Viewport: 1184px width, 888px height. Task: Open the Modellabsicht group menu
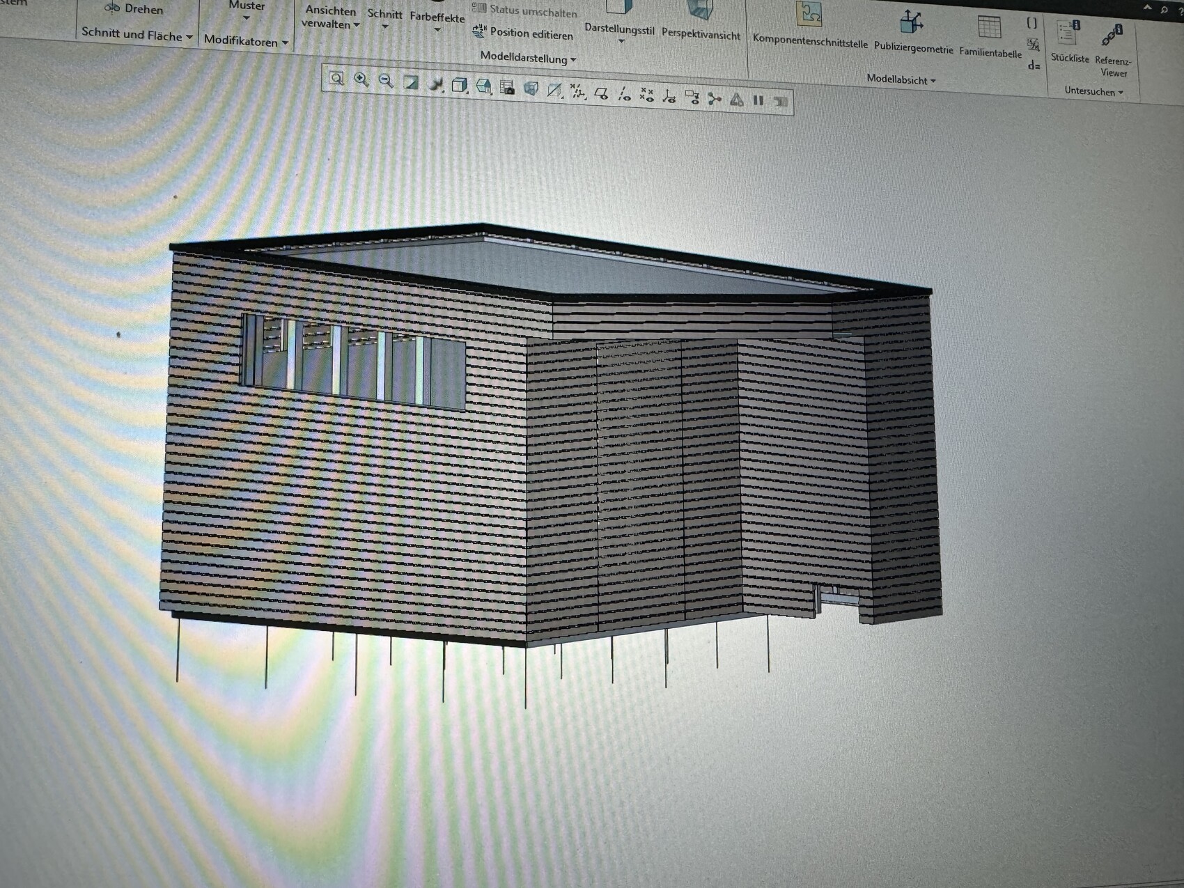point(901,79)
